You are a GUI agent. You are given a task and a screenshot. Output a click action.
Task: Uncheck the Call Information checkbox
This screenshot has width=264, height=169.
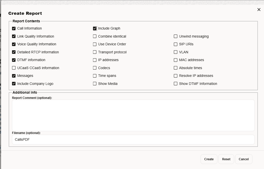pyautogui.click(x=14, y=28)
